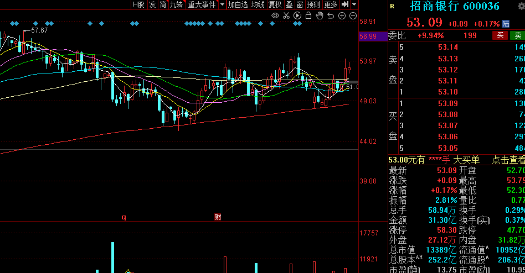525x273 pixels.
Task: Expand the dropdown arrow next to 重大事件
Action: click(222, 4)
